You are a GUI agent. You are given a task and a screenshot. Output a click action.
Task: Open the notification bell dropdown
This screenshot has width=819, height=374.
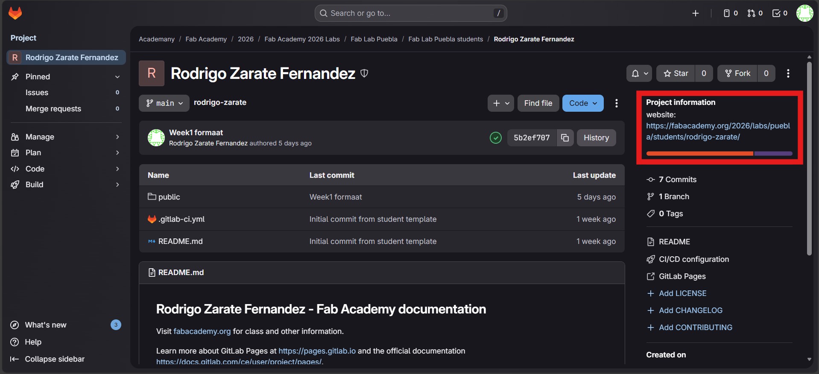pos(639,73)
